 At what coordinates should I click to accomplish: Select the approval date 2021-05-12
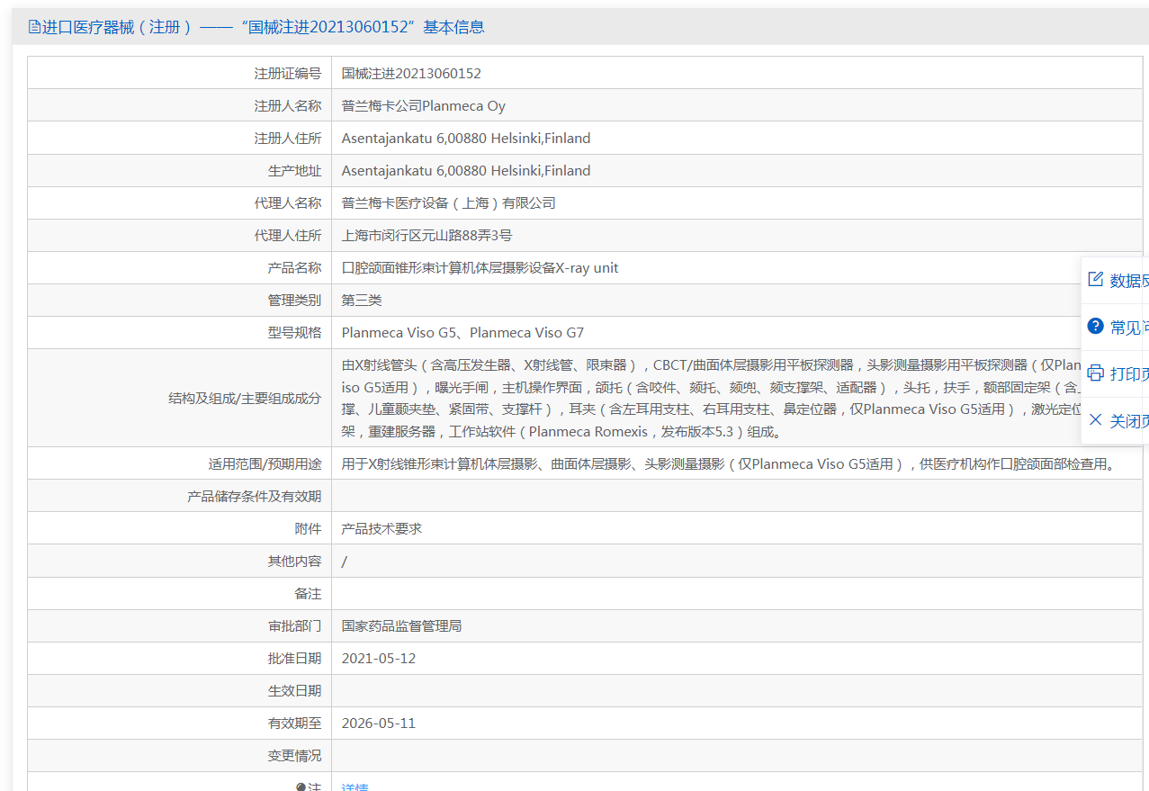[x=379, y=658]
